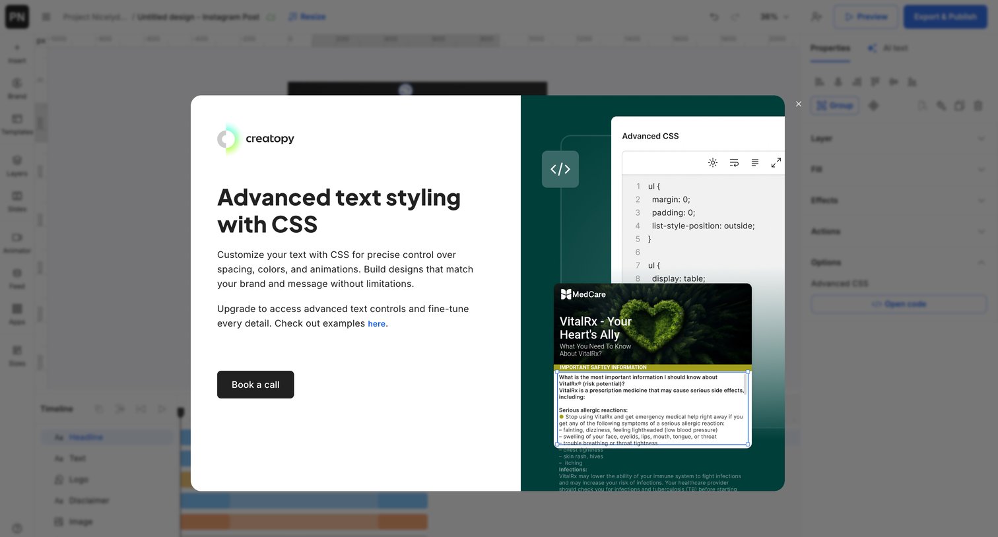998x537 pixels.
Task: Click the Creatopy logo in the dialog
Action: tap(256, 139)
